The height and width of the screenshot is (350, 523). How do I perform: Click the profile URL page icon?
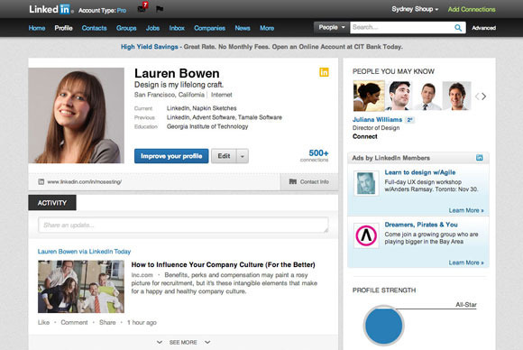pyautogui.click(x=41, y=182)
